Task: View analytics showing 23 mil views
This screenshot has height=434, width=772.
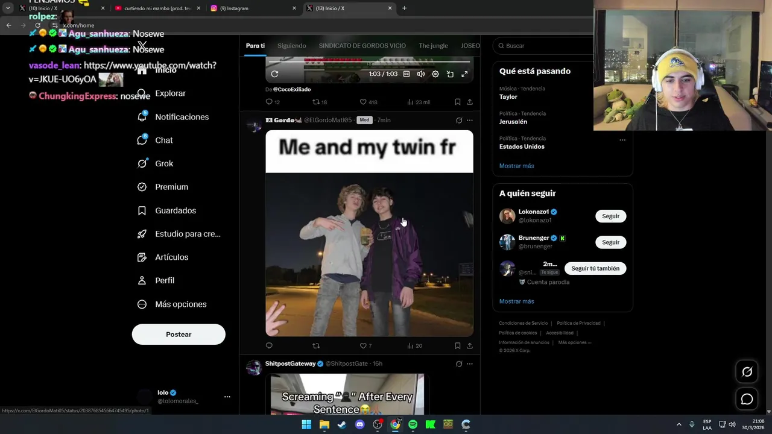Action: pos(419,102)
